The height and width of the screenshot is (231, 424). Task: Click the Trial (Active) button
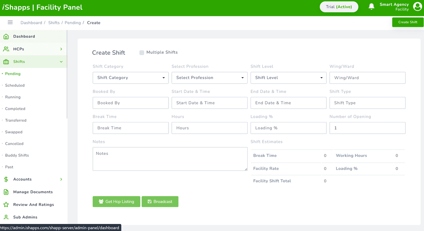(339, 7)
